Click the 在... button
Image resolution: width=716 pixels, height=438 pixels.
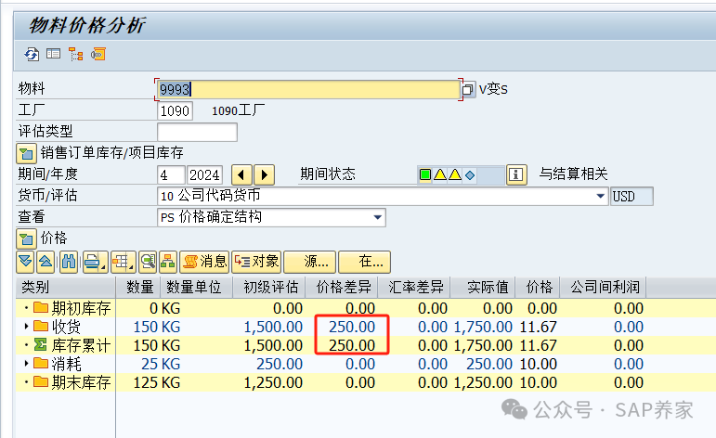(x=364, y=262)
